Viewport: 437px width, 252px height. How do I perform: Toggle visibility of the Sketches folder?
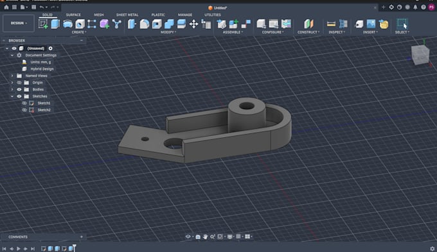coord(19,96)
